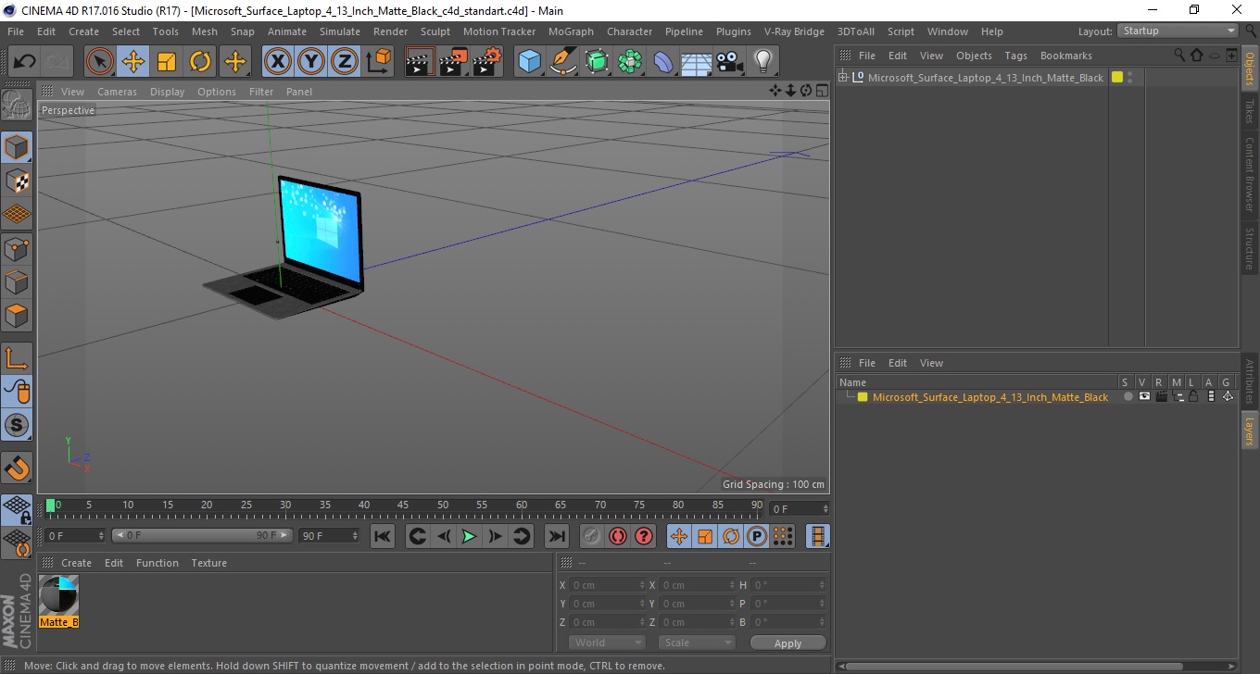
Task: Open Edit Render Settings icon
Action: coord(487,62)
